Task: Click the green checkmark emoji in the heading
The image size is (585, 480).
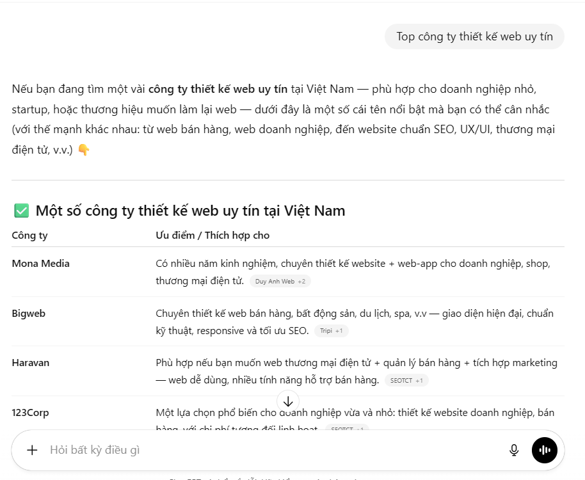Action: [21, 211]
